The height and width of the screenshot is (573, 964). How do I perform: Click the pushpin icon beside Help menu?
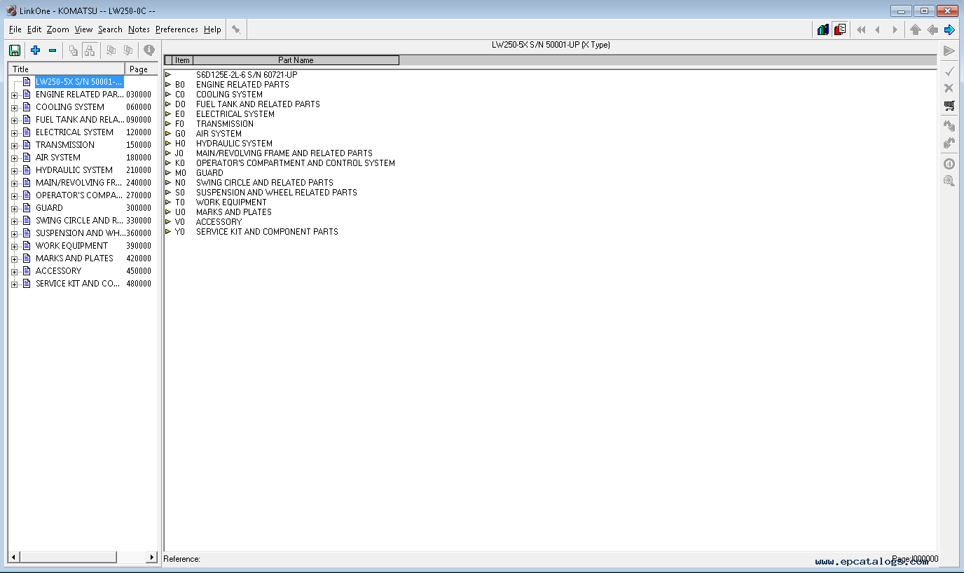[237, 29]
